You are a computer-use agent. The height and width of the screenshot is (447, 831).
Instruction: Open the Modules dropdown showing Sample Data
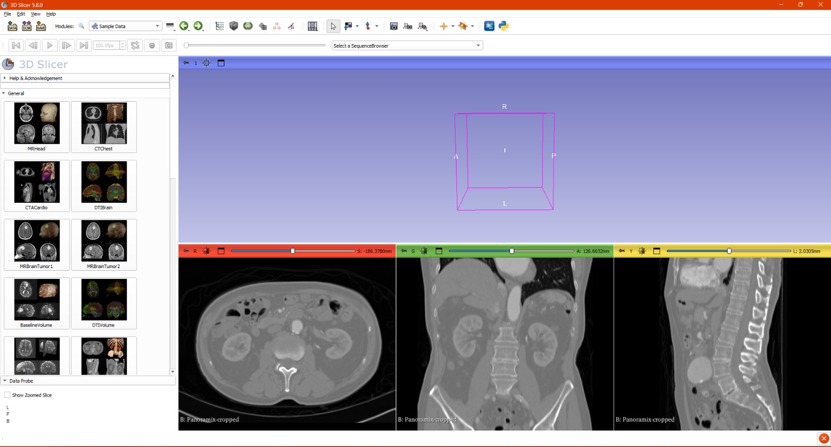click(125, 26)
